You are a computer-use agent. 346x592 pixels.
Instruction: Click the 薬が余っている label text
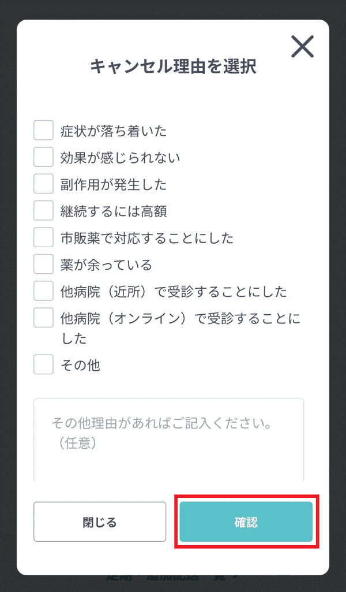tap(106, 265)
